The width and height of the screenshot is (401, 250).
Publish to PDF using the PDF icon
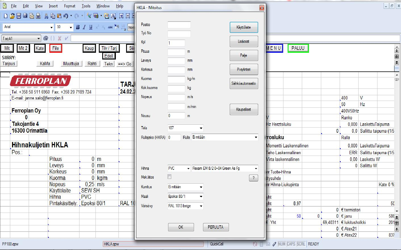tap(25, 16)
